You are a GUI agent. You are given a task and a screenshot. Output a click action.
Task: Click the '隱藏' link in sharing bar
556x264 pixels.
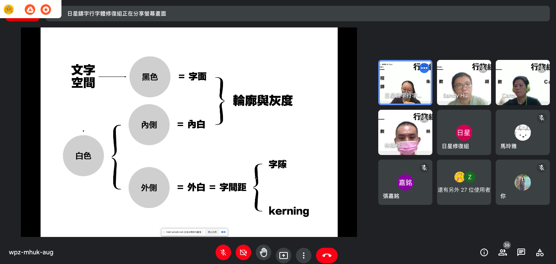pos(223,232)
